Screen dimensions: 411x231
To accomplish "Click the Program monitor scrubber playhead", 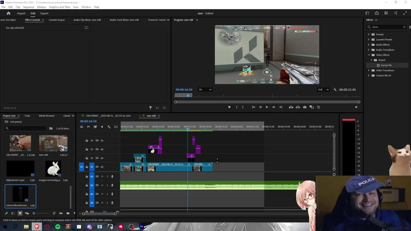I will 188,96.
